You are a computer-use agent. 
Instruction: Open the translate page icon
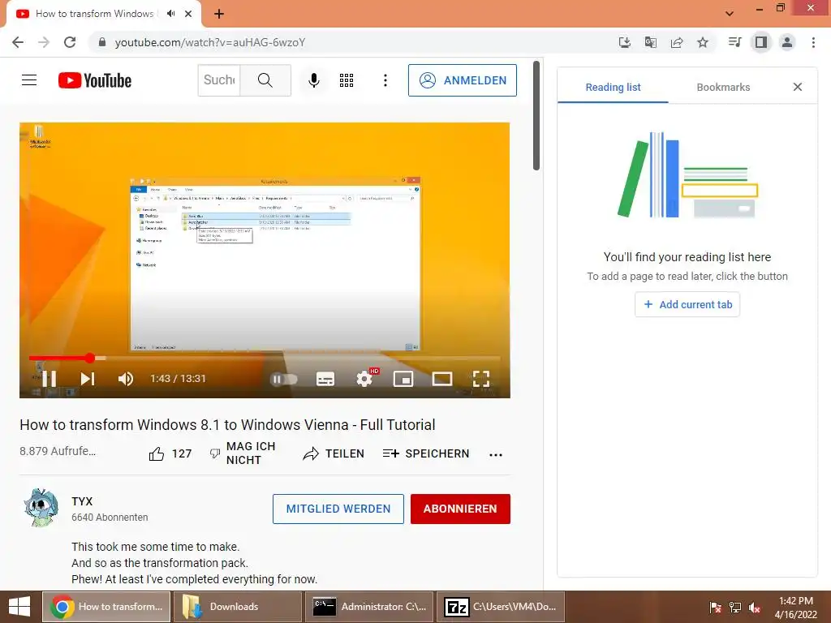(651, 42)
